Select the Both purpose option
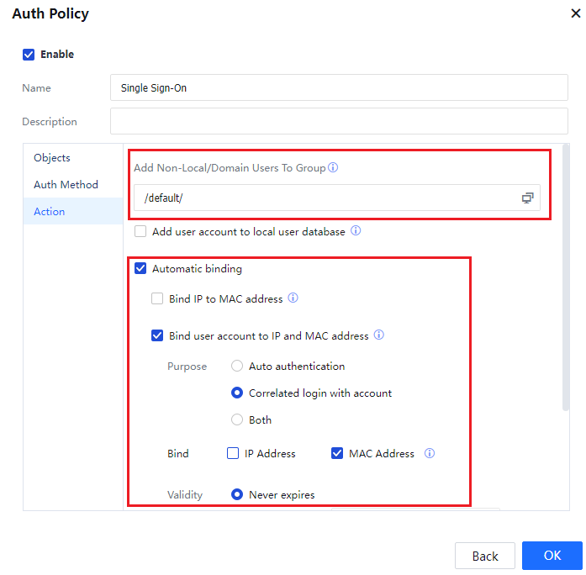Image resolution: width=586 pixels, height=575 pixels. [x=237, y=420]
